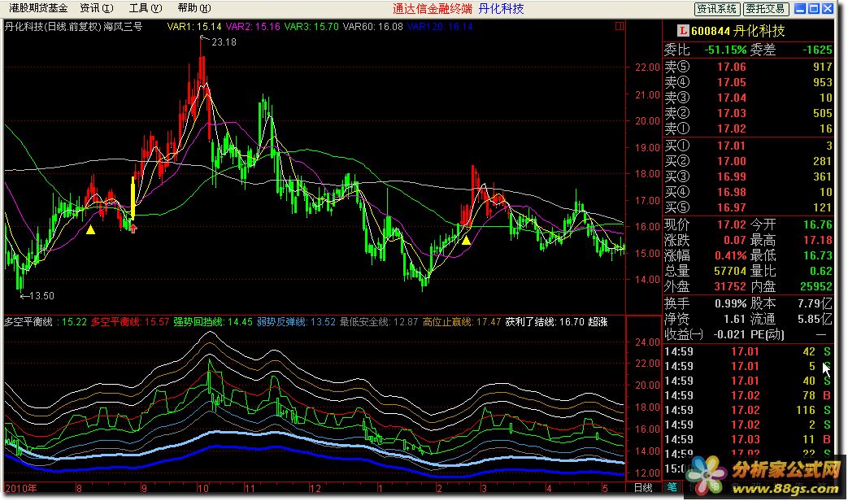Click the 最低安全线: 12.87 indicator label
Viewport: 848px width, 501px height.
point(379,322)
